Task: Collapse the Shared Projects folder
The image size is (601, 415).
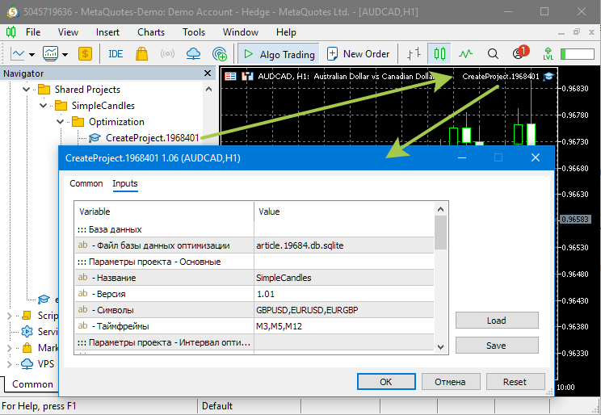Action: click(26, 90)
